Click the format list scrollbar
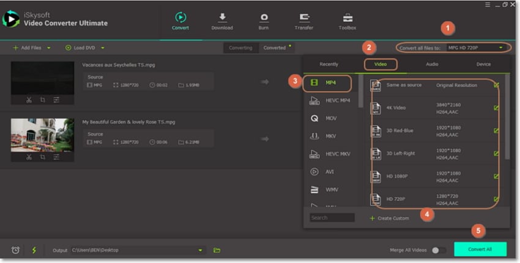520x263 pixels. [361, 91]
